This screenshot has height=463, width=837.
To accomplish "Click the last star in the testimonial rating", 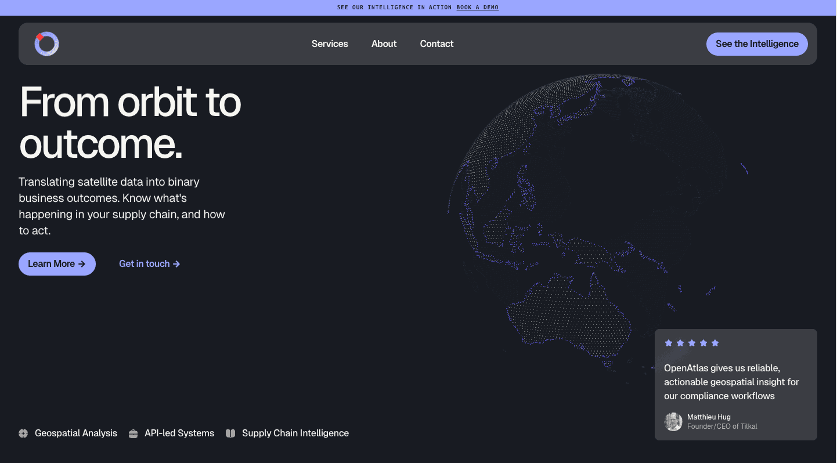I will 715,343.
